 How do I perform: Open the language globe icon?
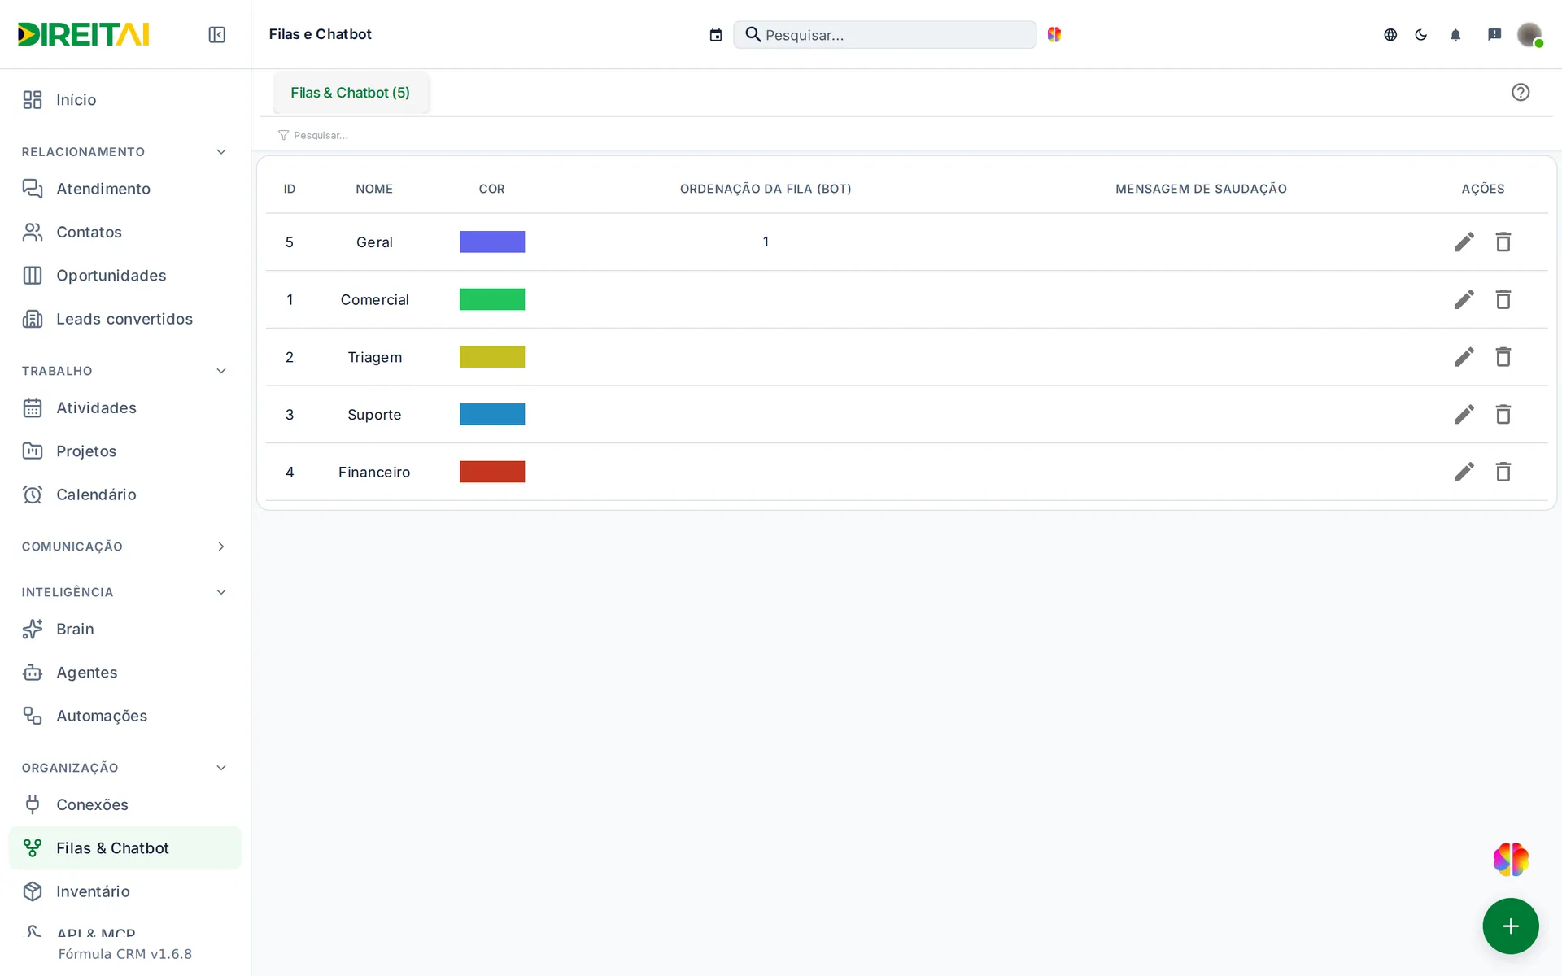1390,34
